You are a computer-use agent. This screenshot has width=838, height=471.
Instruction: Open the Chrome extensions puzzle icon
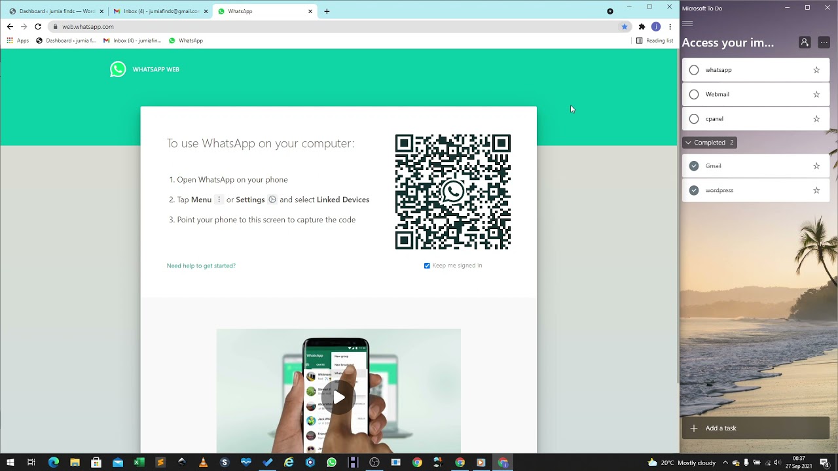tap(642, 27)
